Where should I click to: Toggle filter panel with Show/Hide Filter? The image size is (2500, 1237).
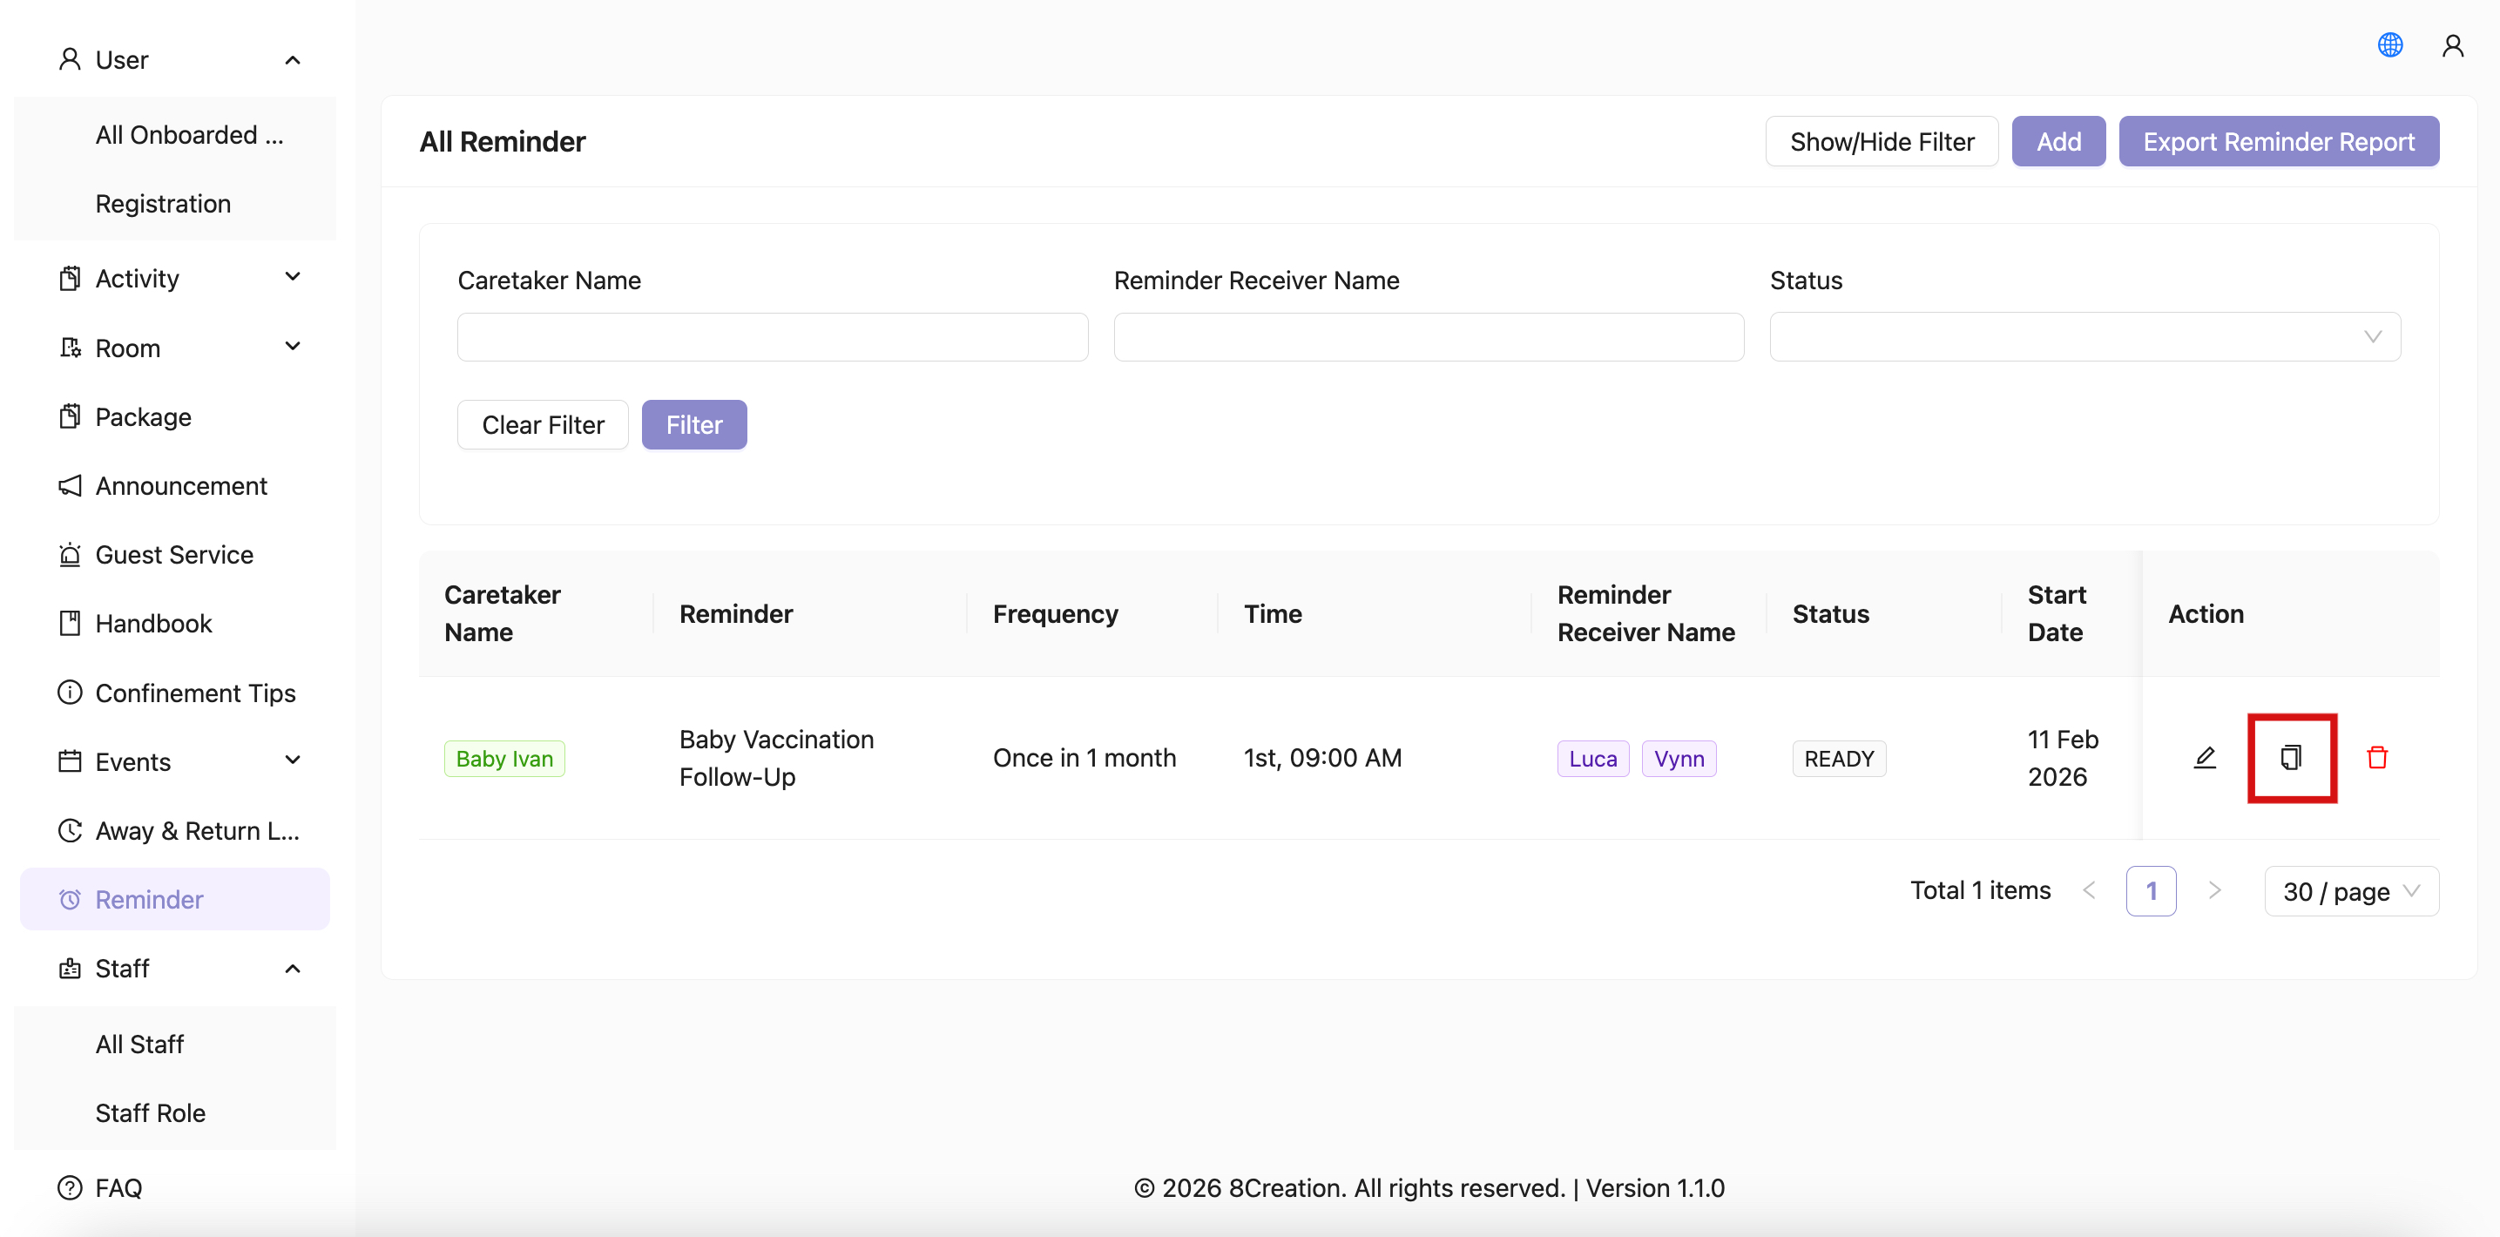(1881, 142)
